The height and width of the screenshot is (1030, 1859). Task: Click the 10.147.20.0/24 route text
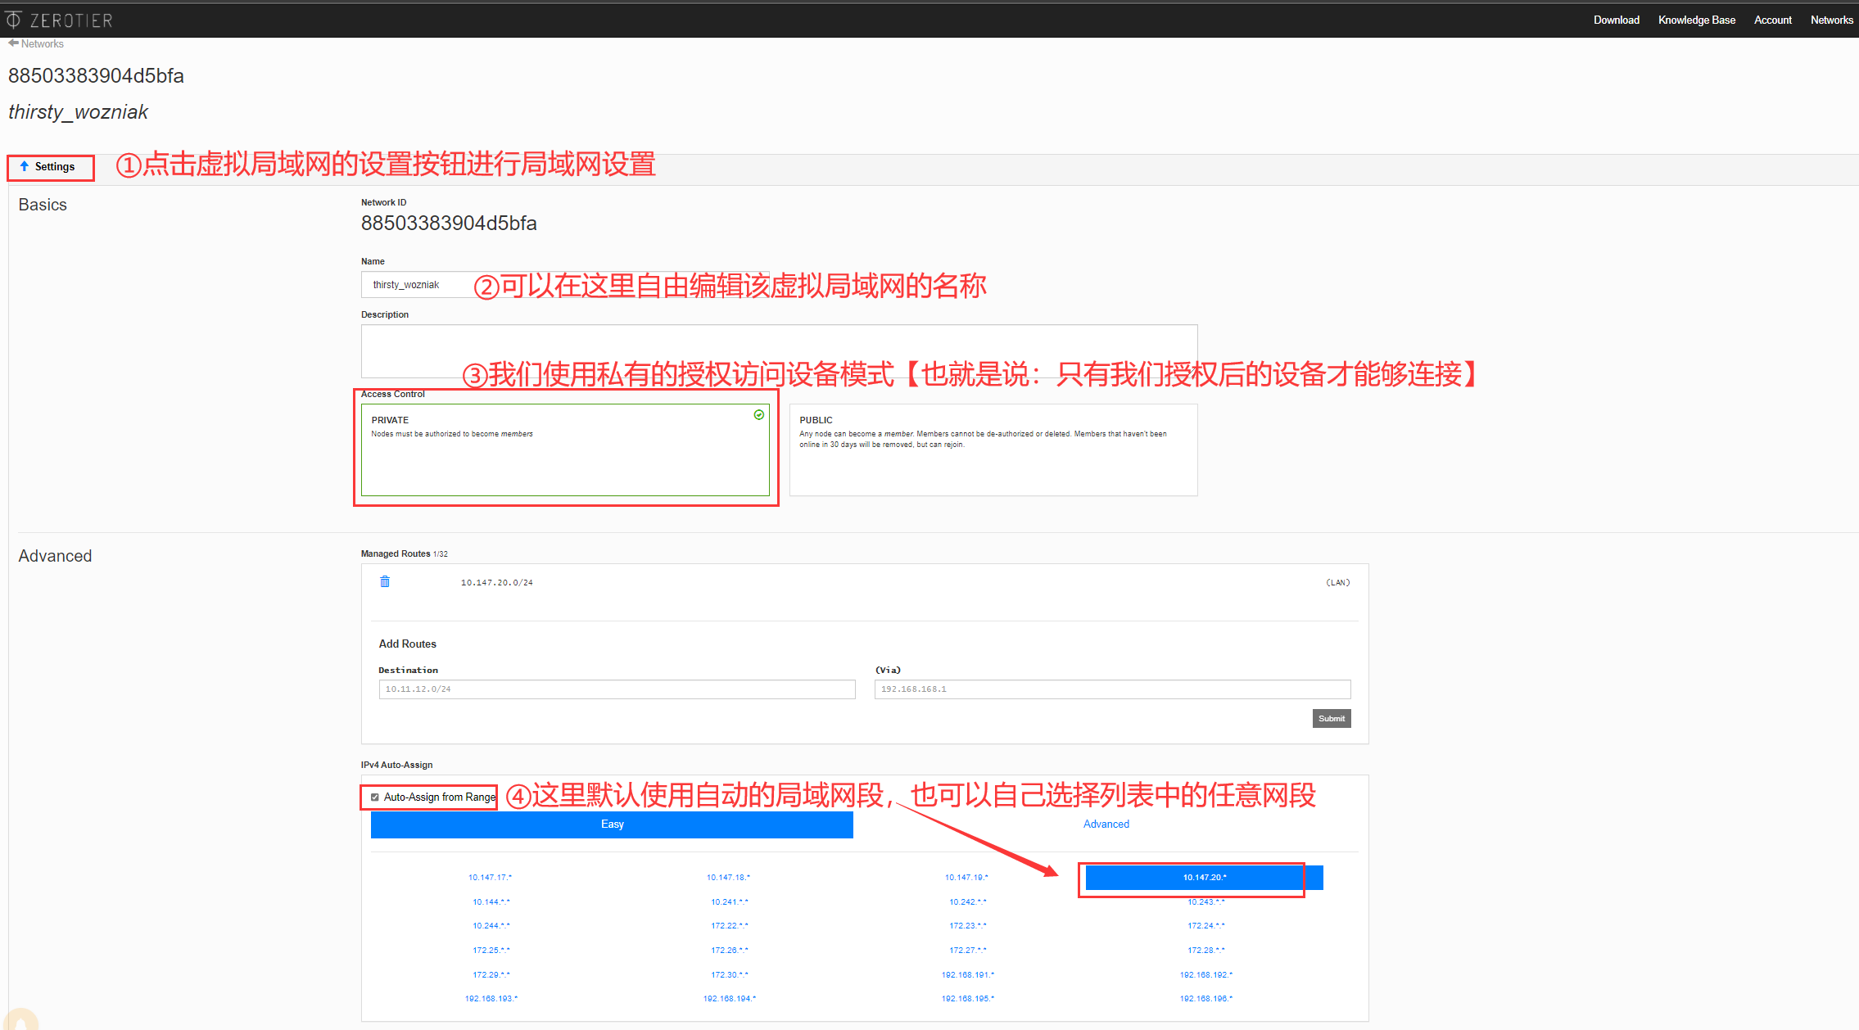[496, 583]
